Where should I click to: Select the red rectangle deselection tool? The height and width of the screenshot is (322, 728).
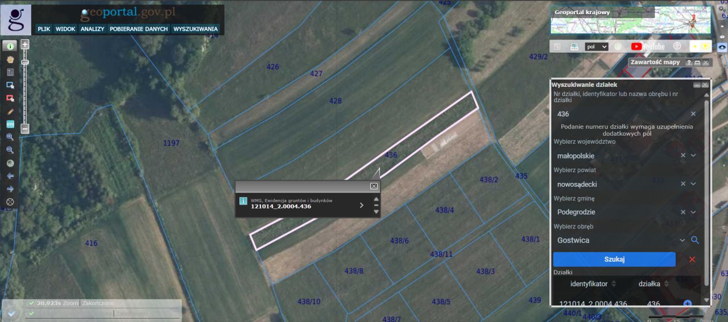coord(10,98)
